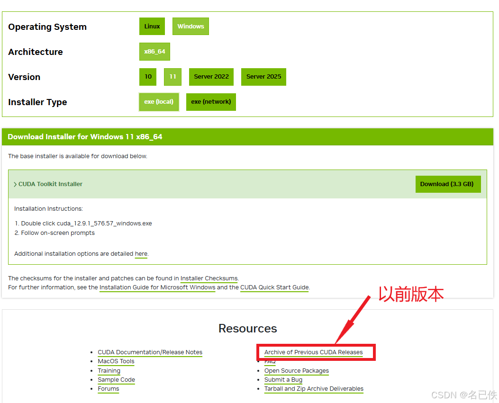Open Installation Guide for Microsoft Windows
This screenshot has width=499, height=403.
click(157, 287)
